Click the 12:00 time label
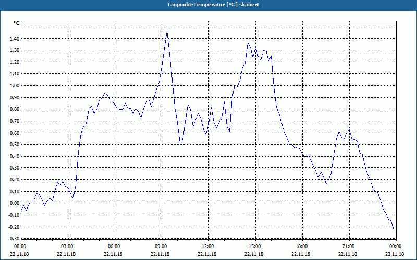Viewport: 417px width, 260px height. [x=208, y=246]
